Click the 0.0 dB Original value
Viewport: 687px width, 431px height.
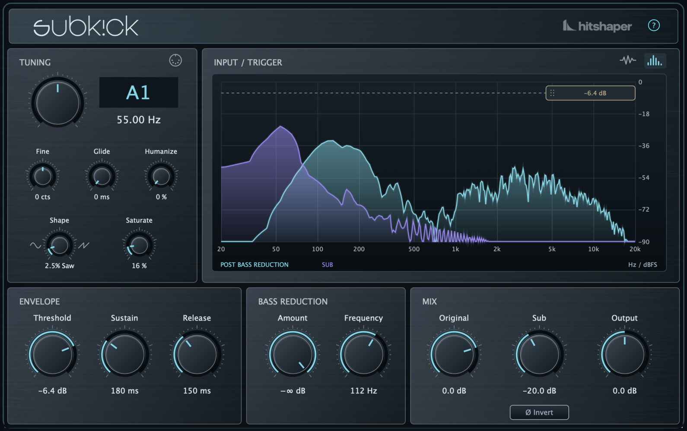coord(454,391)
